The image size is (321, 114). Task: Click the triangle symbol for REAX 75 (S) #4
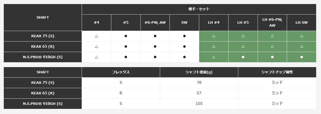(96, 36)
